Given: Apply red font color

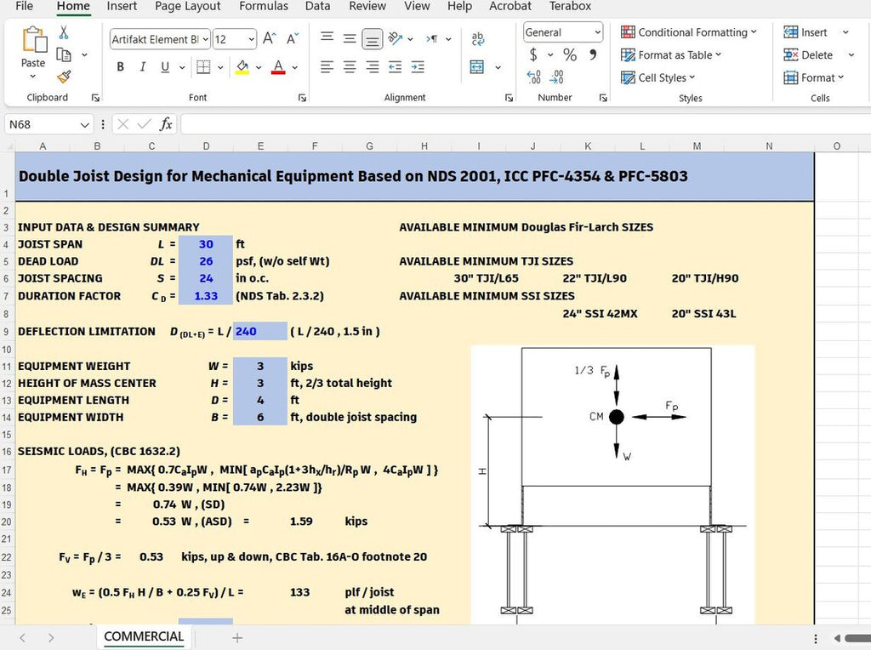Looking at the screenshot, I should point(278,67).
